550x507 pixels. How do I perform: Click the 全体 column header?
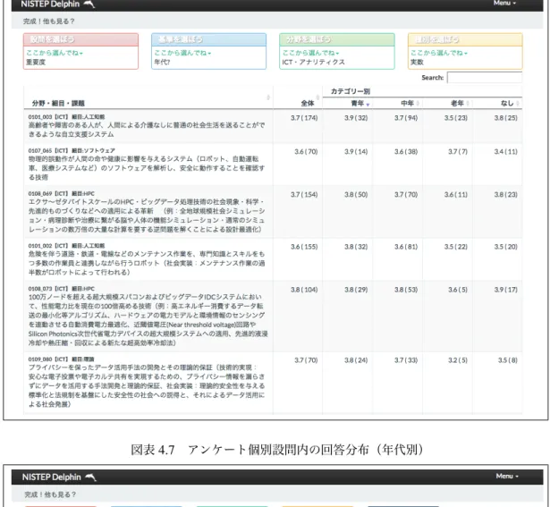point(308,103)
